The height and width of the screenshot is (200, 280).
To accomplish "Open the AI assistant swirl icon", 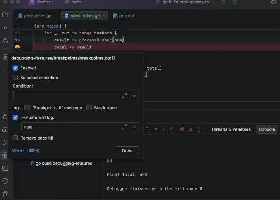I will 273,2.
